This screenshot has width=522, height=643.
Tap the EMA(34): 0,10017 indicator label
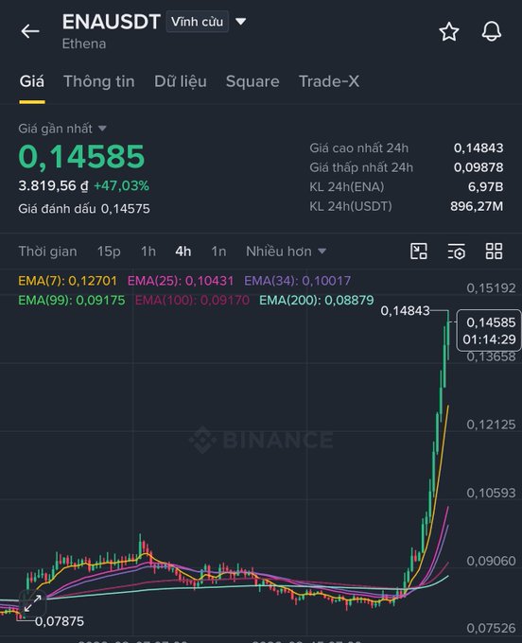298,281
